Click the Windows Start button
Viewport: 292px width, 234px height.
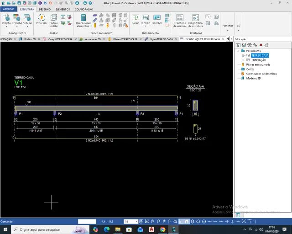(5, 229)
